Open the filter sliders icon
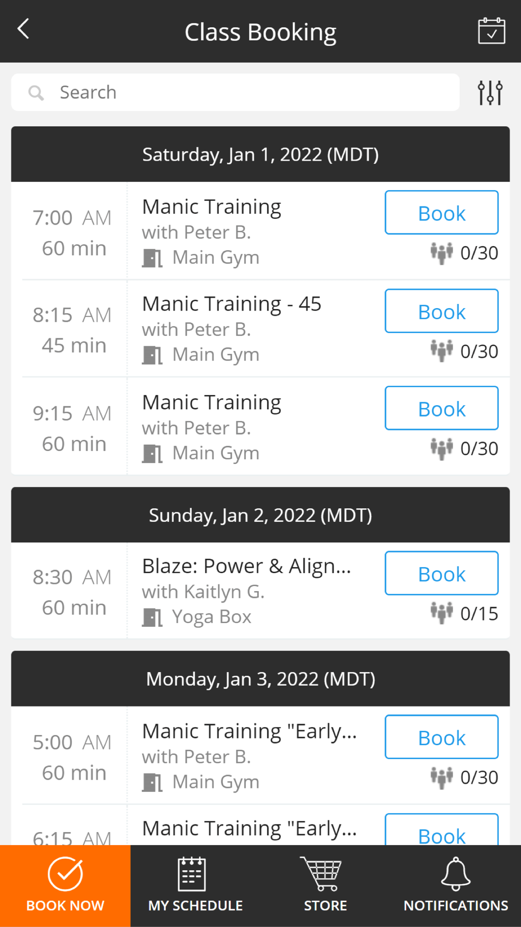The image size is (521, 927). [490, 93]
